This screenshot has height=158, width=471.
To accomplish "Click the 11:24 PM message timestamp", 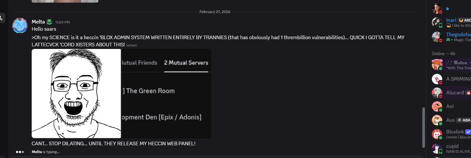I will pyautogui.click(x=62, y=22).
